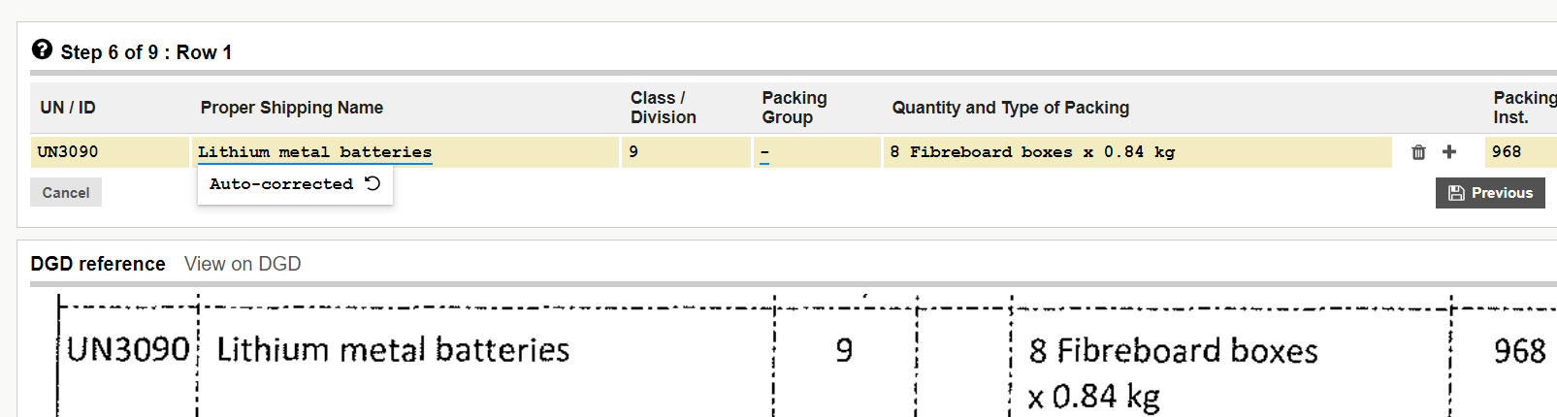Click the Quantity and Type of Packing header

[1011, 108]
